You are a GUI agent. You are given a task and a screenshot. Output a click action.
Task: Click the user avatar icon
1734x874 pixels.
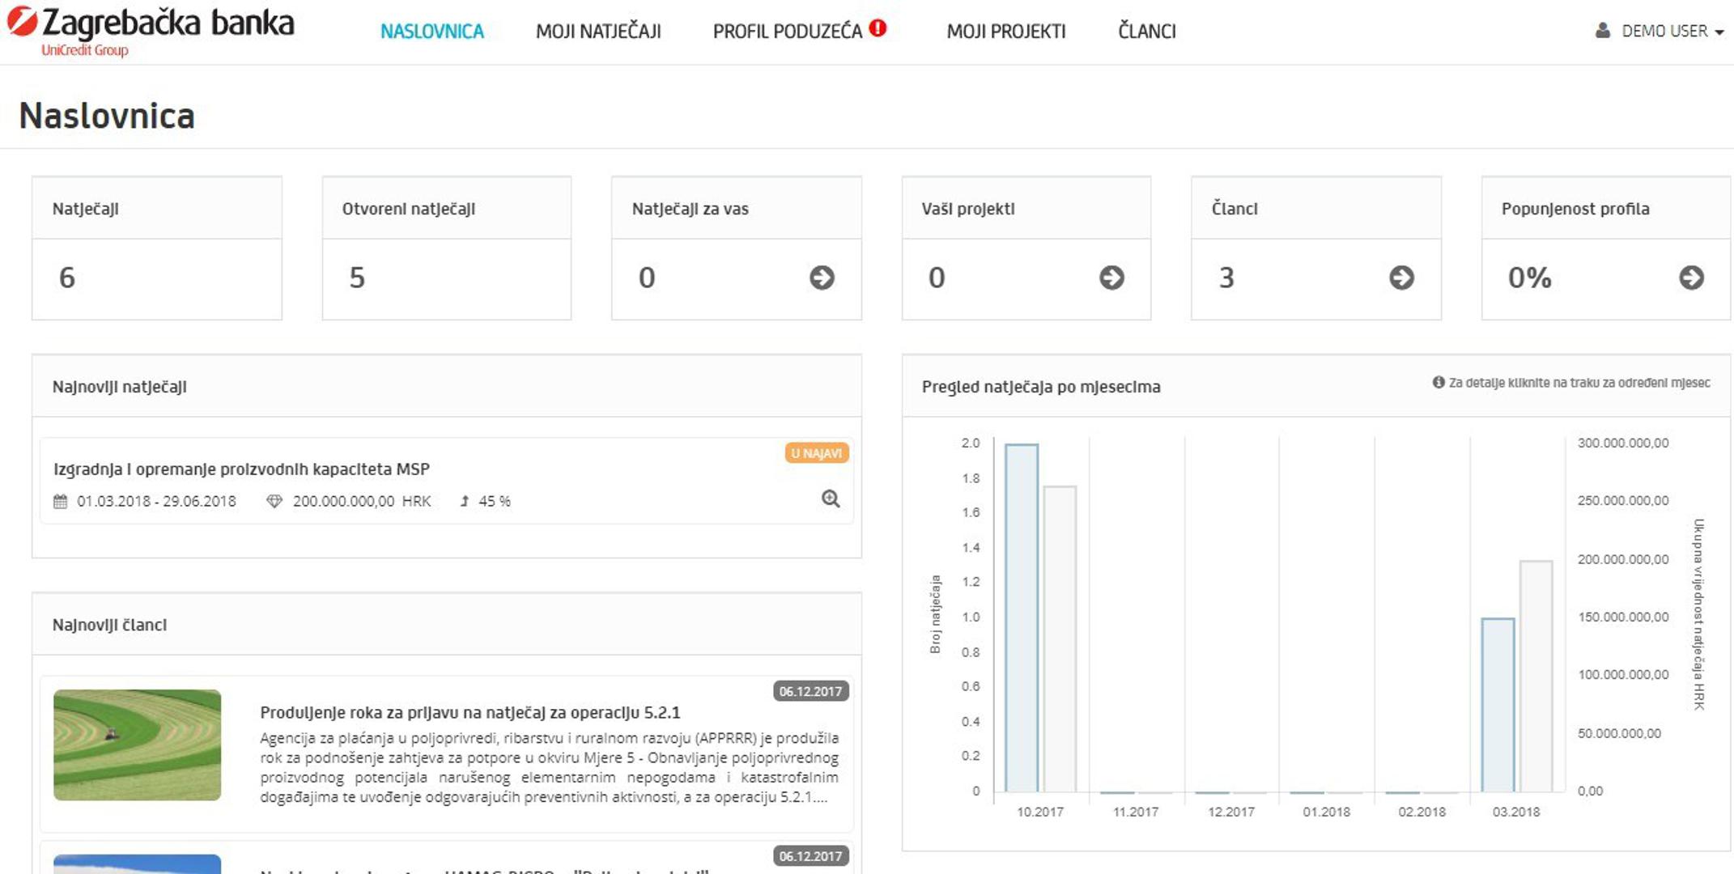coord(1602,31)
